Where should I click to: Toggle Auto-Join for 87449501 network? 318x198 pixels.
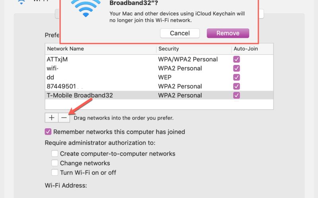(x=237, y=86)
